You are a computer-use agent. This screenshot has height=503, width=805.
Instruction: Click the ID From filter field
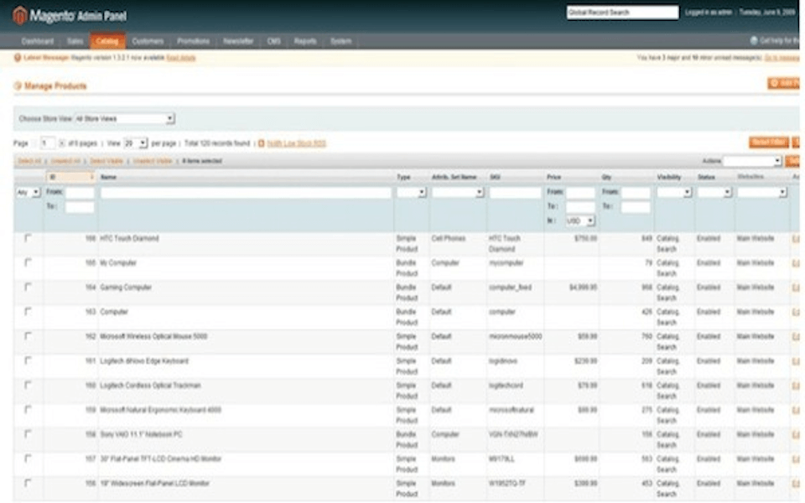pyautogui.click(x=80, y=193)
